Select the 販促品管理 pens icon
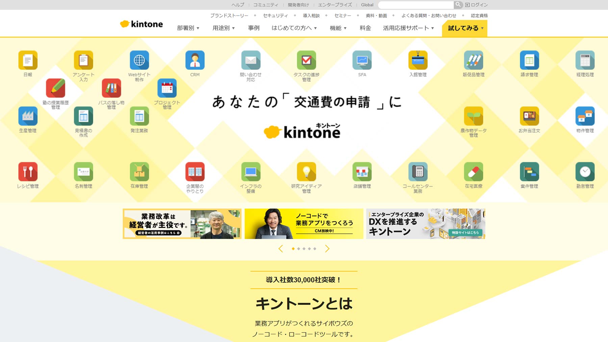The image size is (608, 342). click(474, 60)
